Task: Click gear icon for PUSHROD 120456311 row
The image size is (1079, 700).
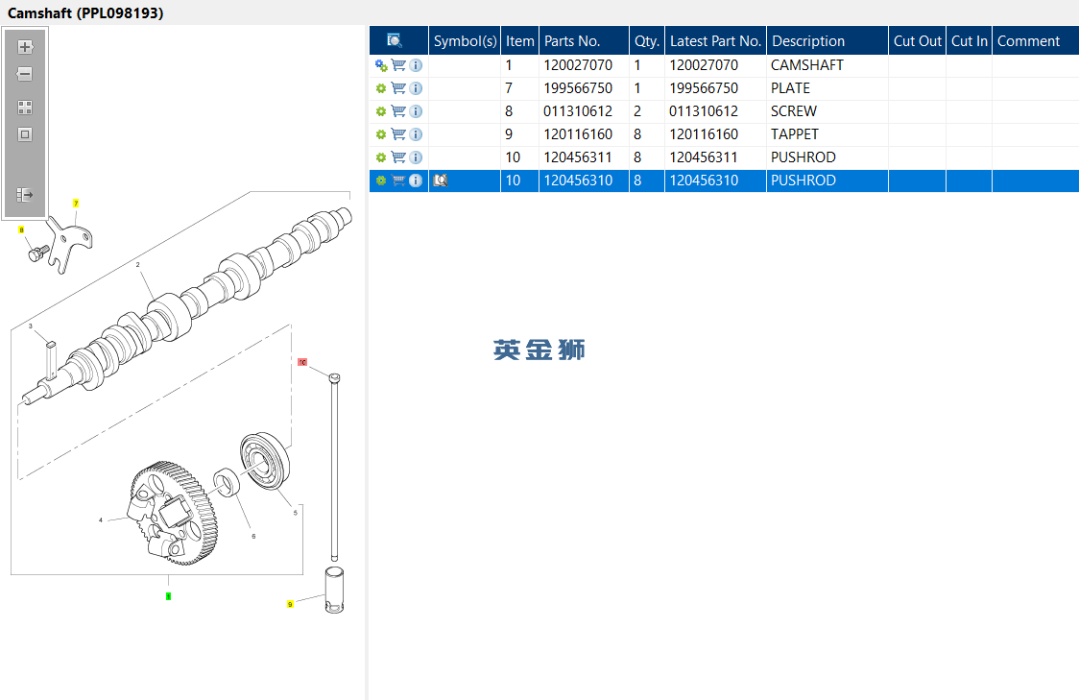Action: tap(381, 157)
